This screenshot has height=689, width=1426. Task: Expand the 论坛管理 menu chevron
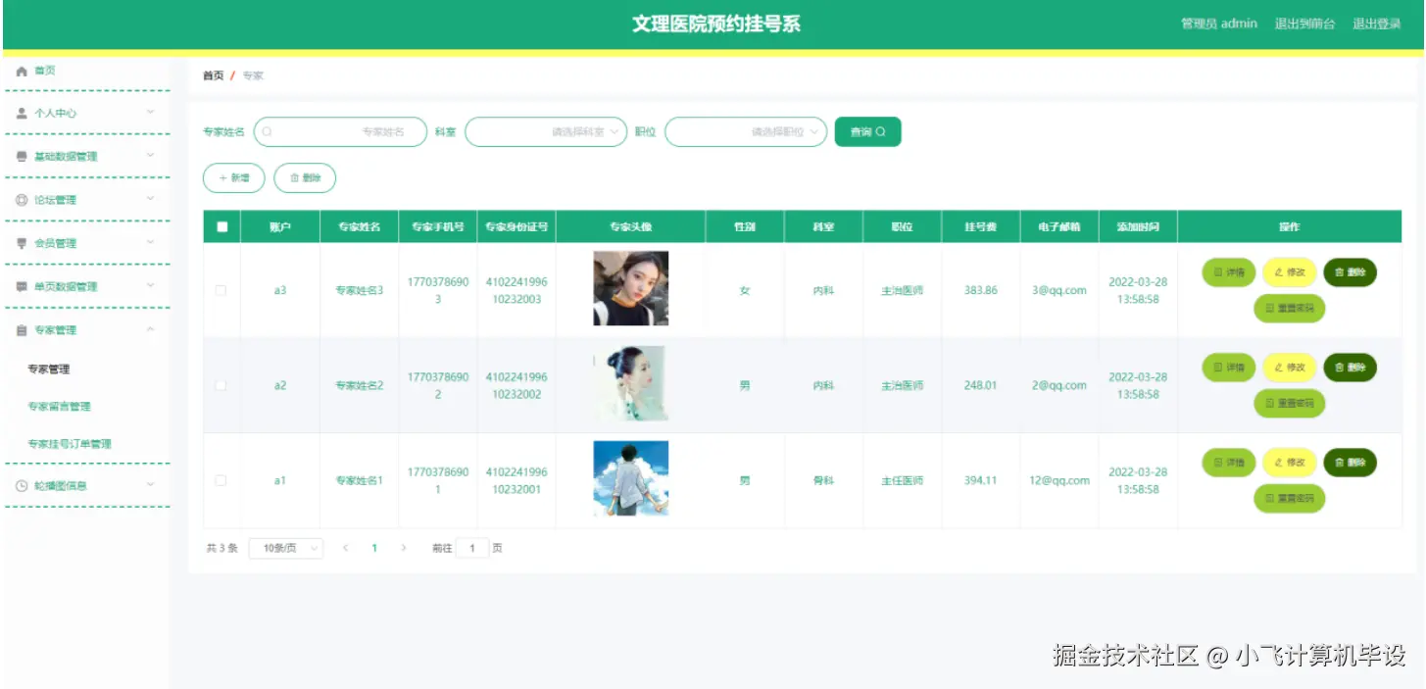tap(150, 199)
